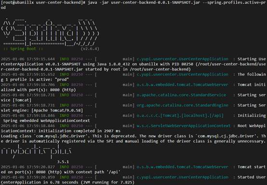267x185 pixels.
Task: Click the "Tomcat initi" text at the line end
Action: [x=252, y=85]
